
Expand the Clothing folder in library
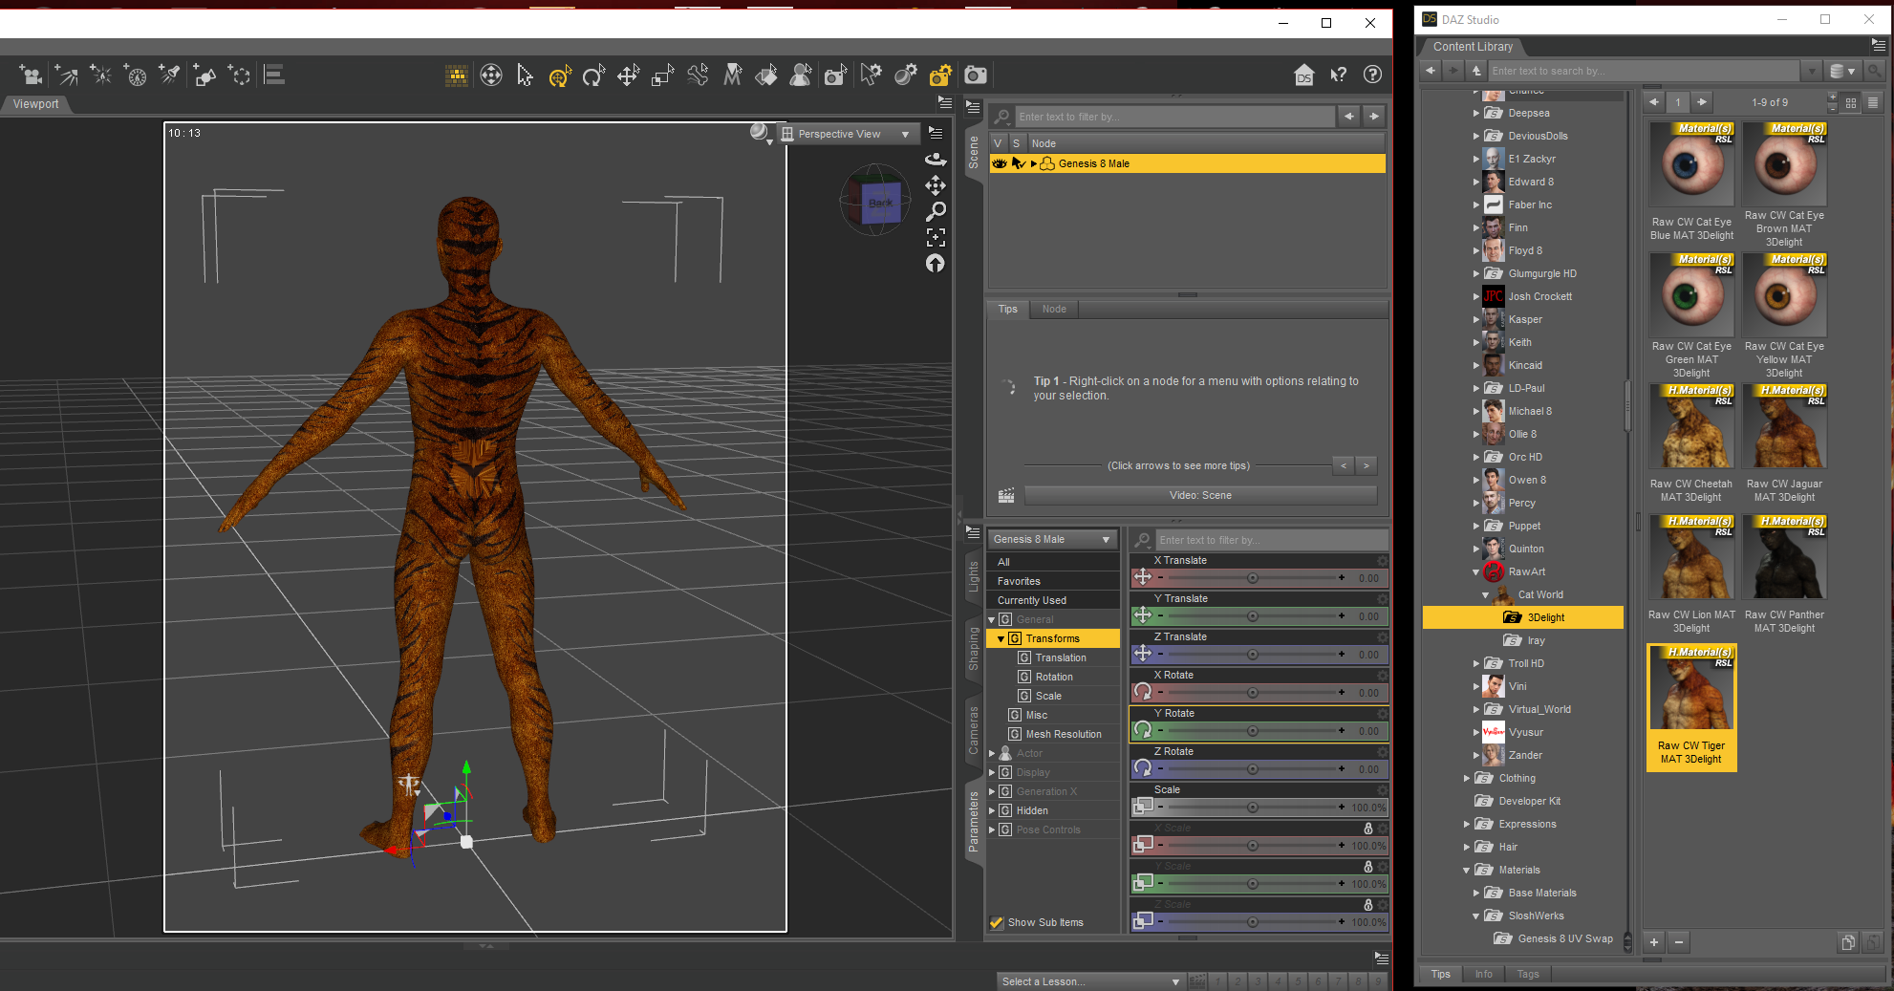click(1467, 778)
